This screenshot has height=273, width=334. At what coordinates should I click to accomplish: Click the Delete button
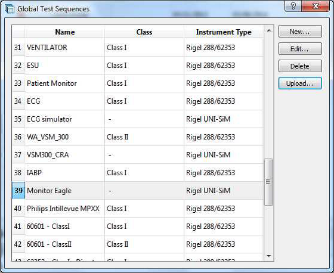pos(300,66)
